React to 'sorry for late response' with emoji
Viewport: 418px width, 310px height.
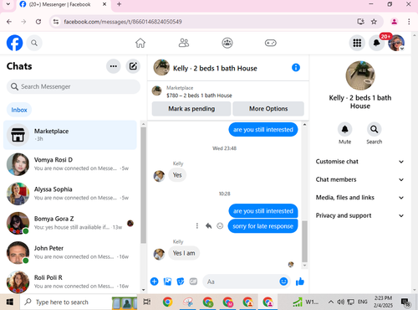point(220,225)
